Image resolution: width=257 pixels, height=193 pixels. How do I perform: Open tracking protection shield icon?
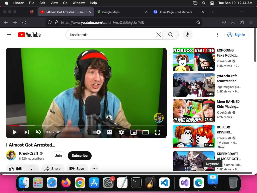pos(50,22)
